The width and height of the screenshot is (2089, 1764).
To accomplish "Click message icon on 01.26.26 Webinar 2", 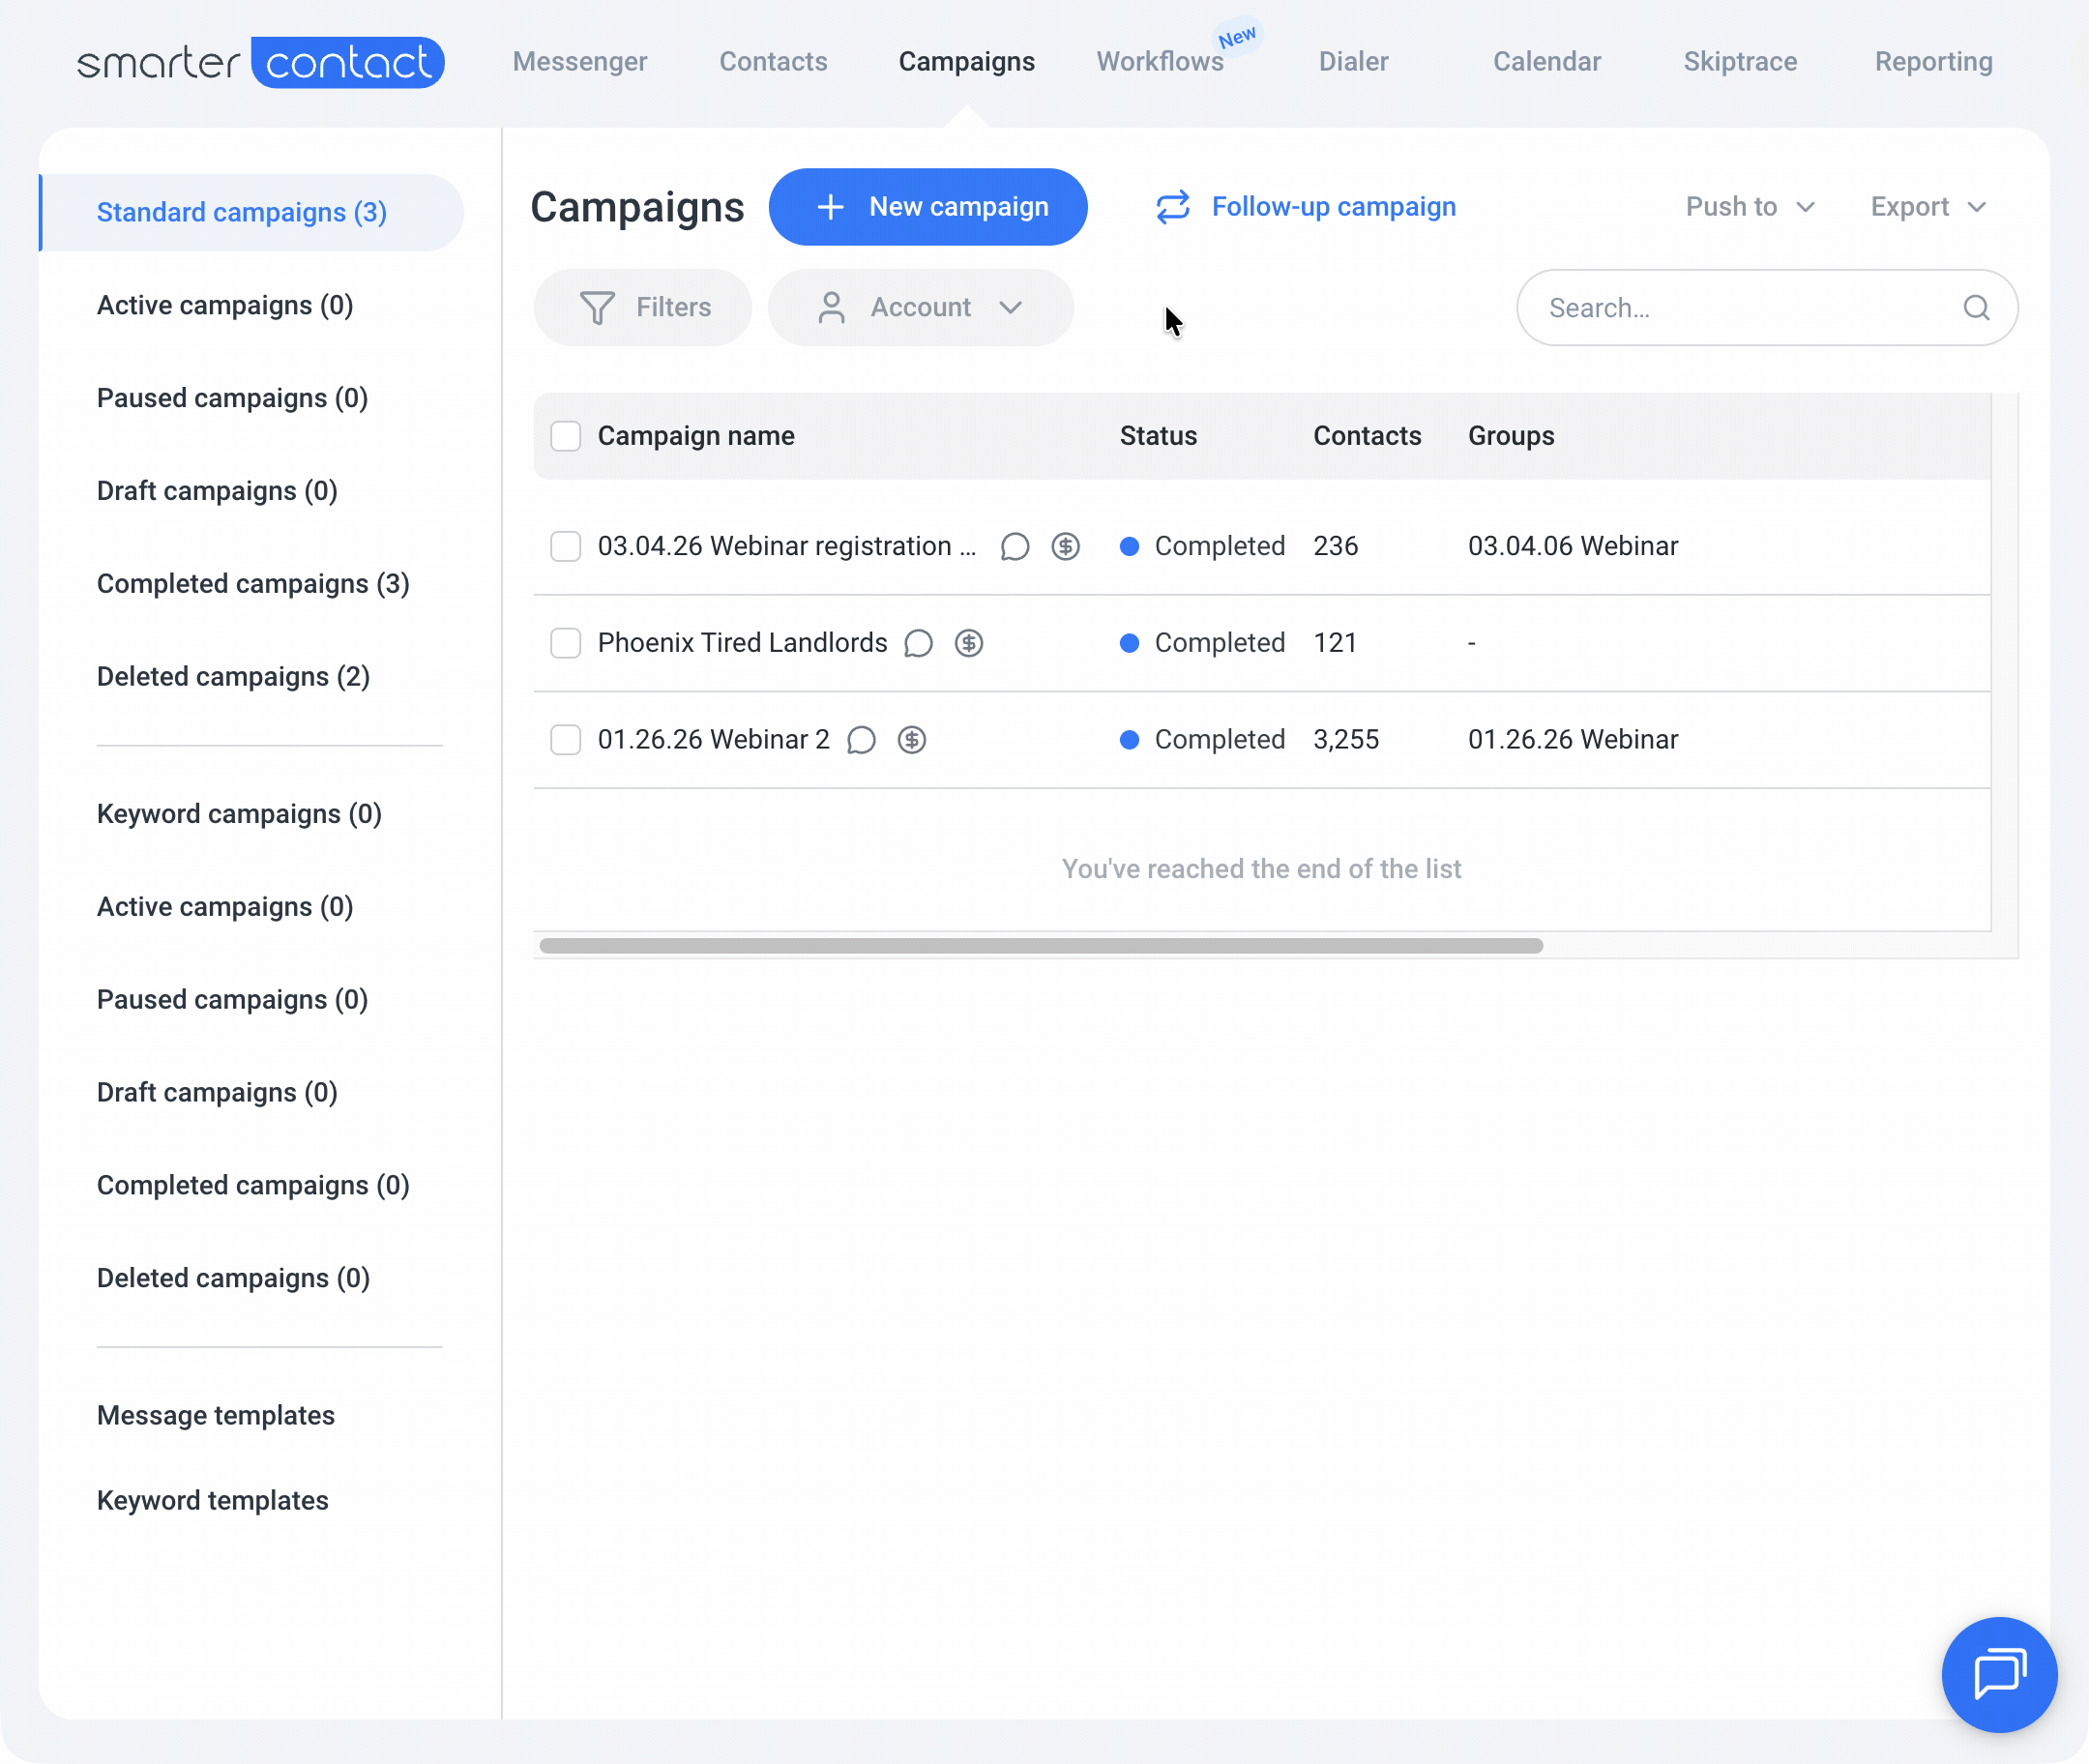I will [x=861, y=740].
